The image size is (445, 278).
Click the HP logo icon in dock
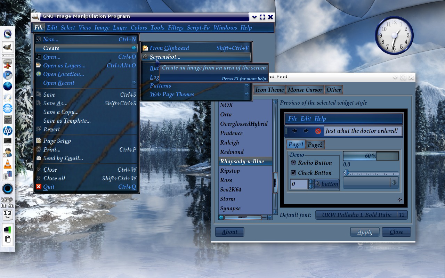coord(8,131)
